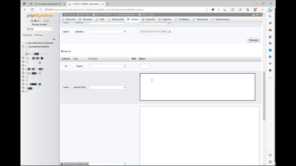The height and width of the screenshot is (166, 296).
Task: Select the associationproduitsbio database
Action: 39,47
